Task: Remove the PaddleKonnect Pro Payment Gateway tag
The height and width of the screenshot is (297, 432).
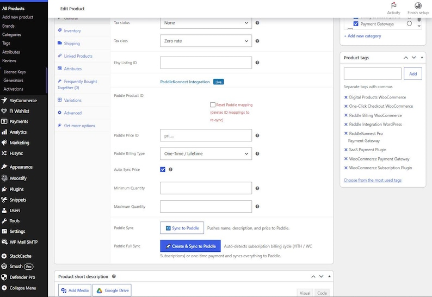Action: tap(346, 133)
